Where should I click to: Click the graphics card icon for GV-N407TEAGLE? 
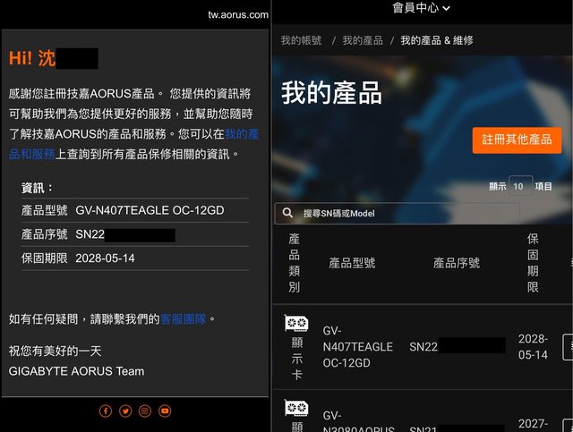pos(296,324)
